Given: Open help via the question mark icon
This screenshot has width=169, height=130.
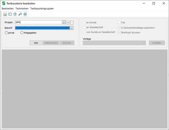Looking at the screenshot, I should click(x=15, y=14).
